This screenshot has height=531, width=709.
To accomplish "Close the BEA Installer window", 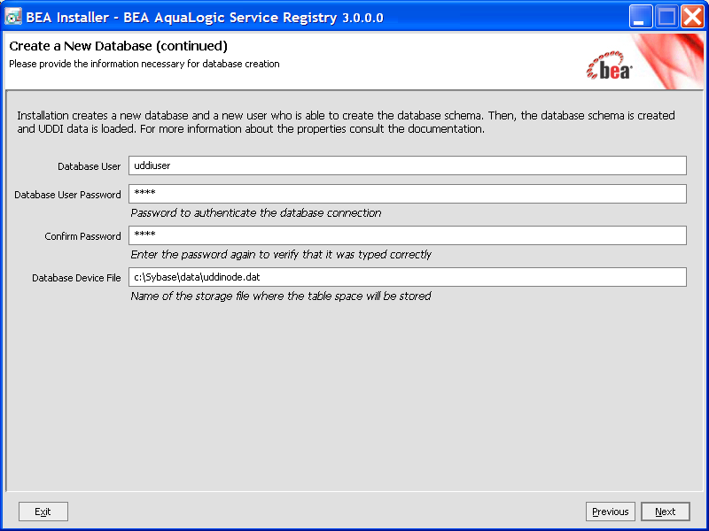I will coord(692,17).
